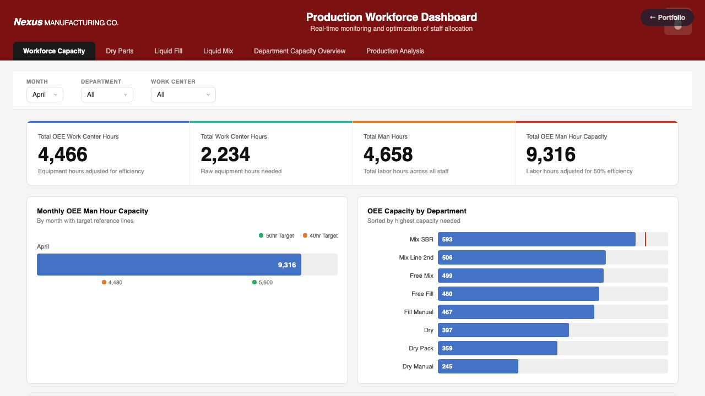Expand the Department filter dropdown

107,94
